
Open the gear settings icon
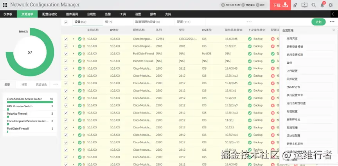pyautogui.click(x=331, y=5)
